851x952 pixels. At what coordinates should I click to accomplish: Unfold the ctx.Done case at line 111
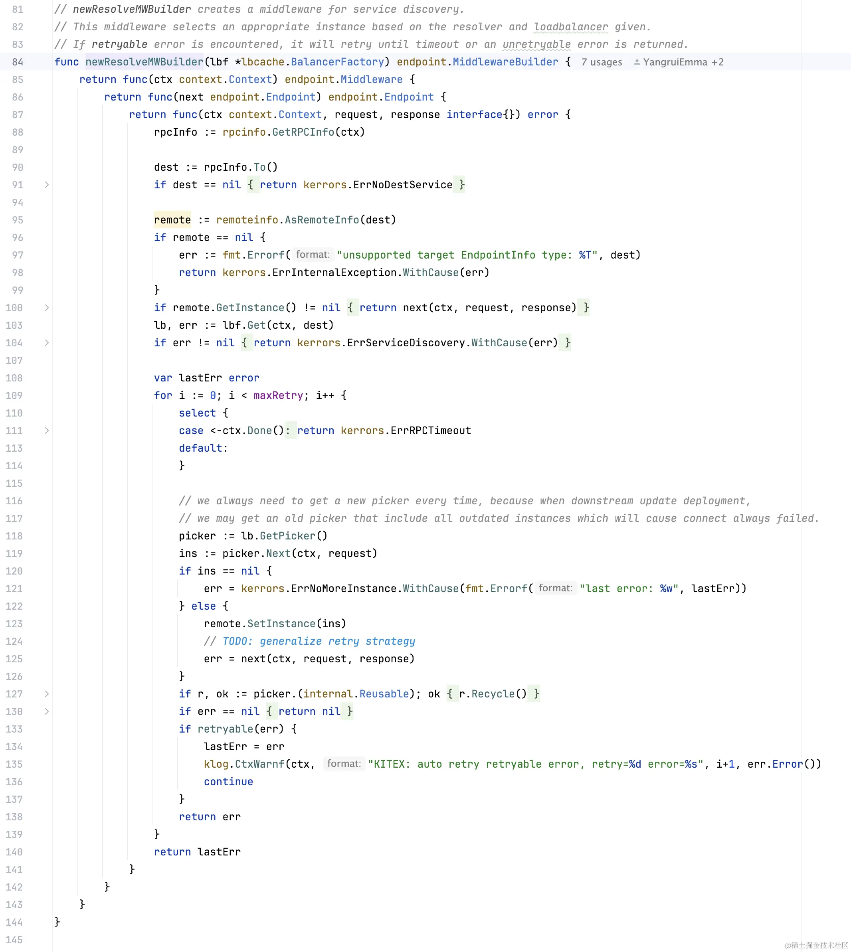pyautogui.click(x=47, y=431)
